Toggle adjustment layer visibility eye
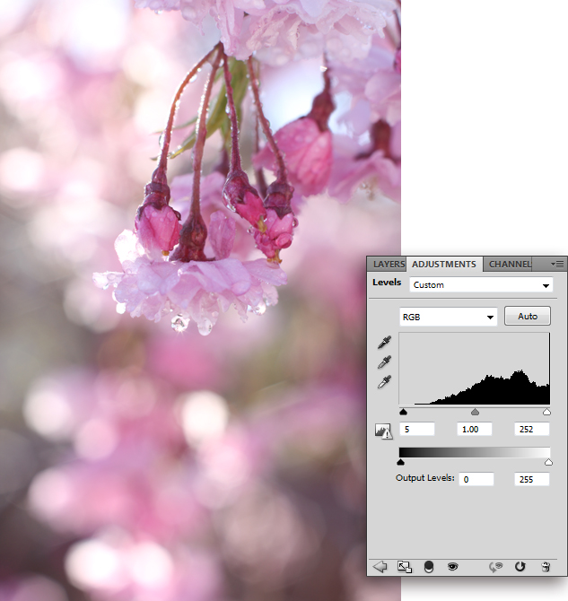The width and height of the screenshot is (568, 601). pyautogui.click(x=453, y=566)
